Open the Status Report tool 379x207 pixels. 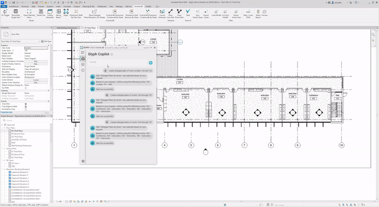coord(258,12)
